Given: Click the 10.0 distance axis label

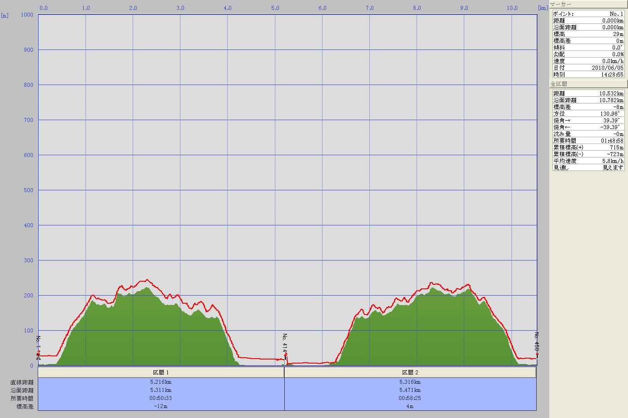Looking at the screenshot, I should pos(512,8).
